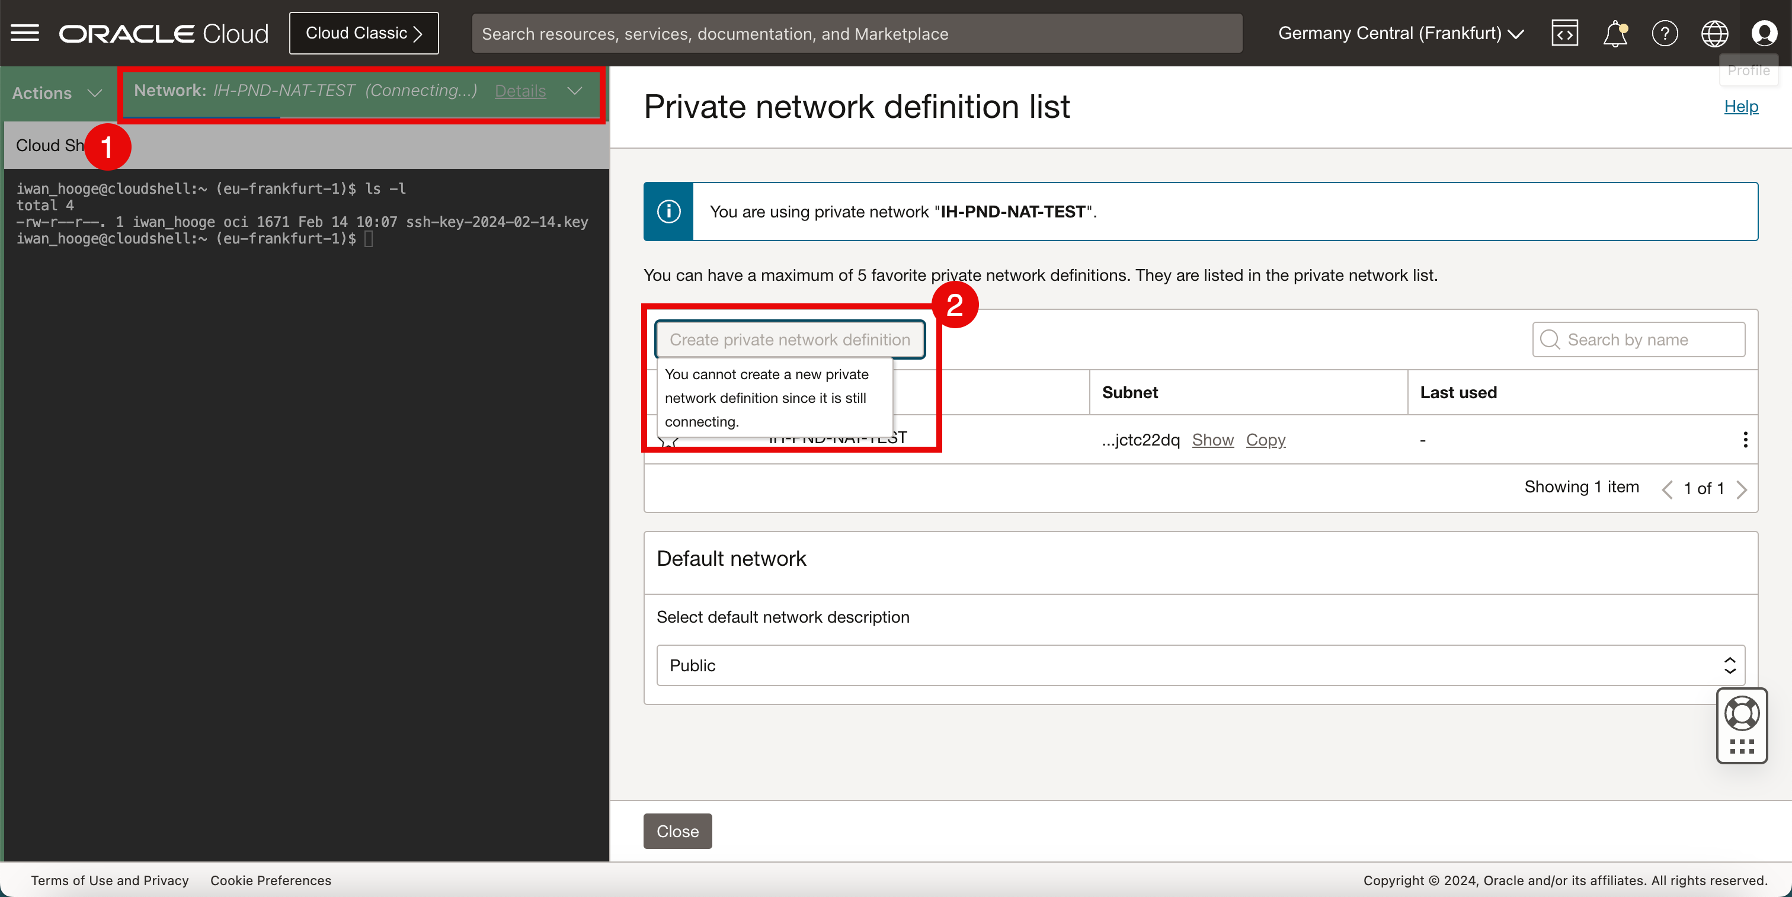Open the user Profile avatar
Screen dimensions: 1792x897
point(1764,33)
